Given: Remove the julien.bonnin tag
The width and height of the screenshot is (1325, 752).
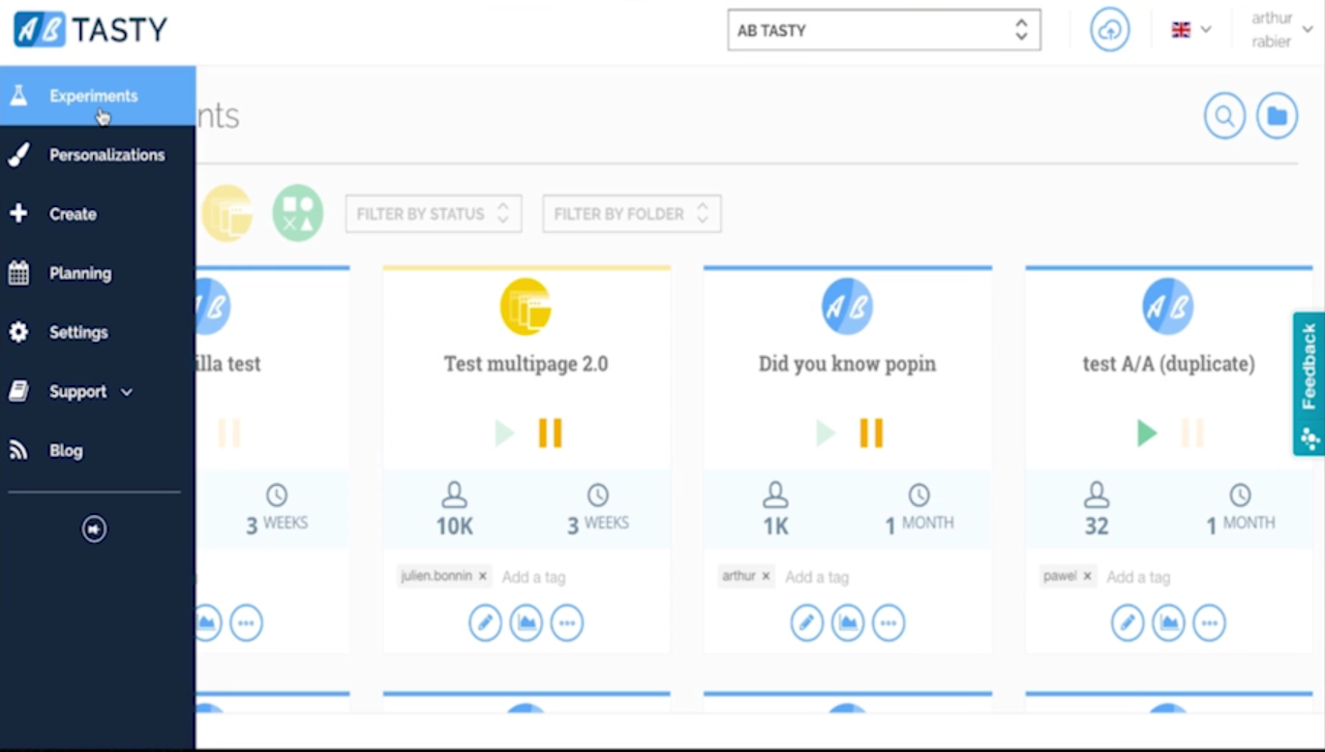Looking at the screenshot, I should (x=483, y=576).
